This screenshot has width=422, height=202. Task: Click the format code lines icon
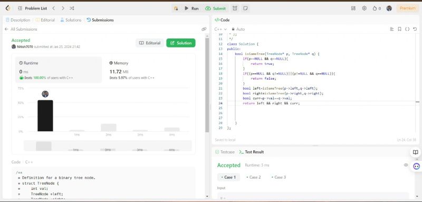point(392,29)
